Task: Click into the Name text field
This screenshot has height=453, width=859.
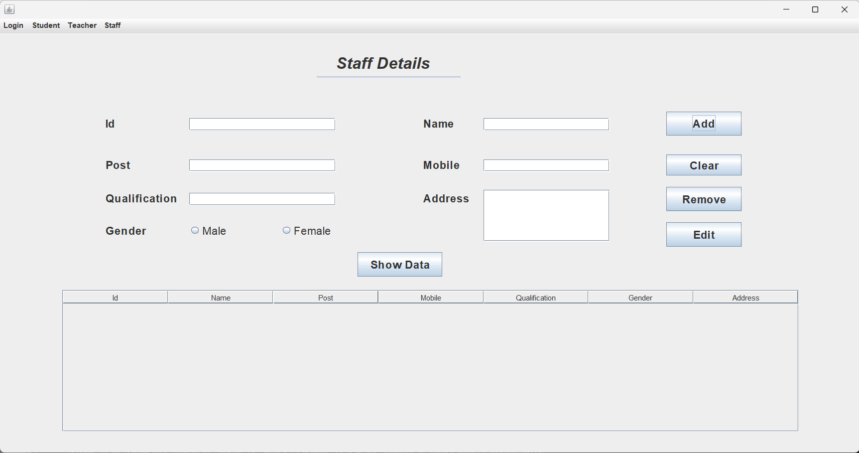Action: tap(546, 124)
